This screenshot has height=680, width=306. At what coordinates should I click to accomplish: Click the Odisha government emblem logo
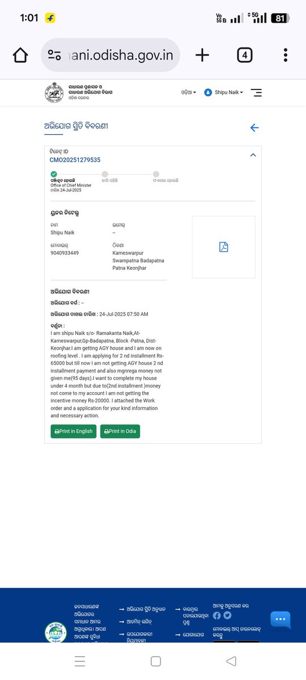[x=54, y=92]
